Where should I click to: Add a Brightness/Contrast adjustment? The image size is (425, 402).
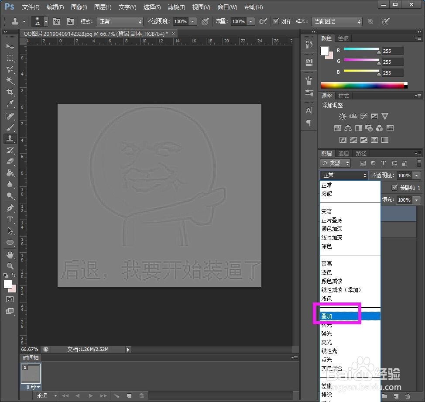point(343,116)
